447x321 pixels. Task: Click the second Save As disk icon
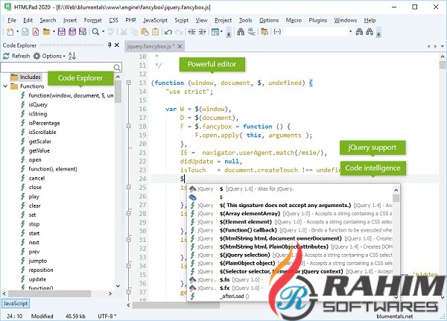(x=72, y=31)
